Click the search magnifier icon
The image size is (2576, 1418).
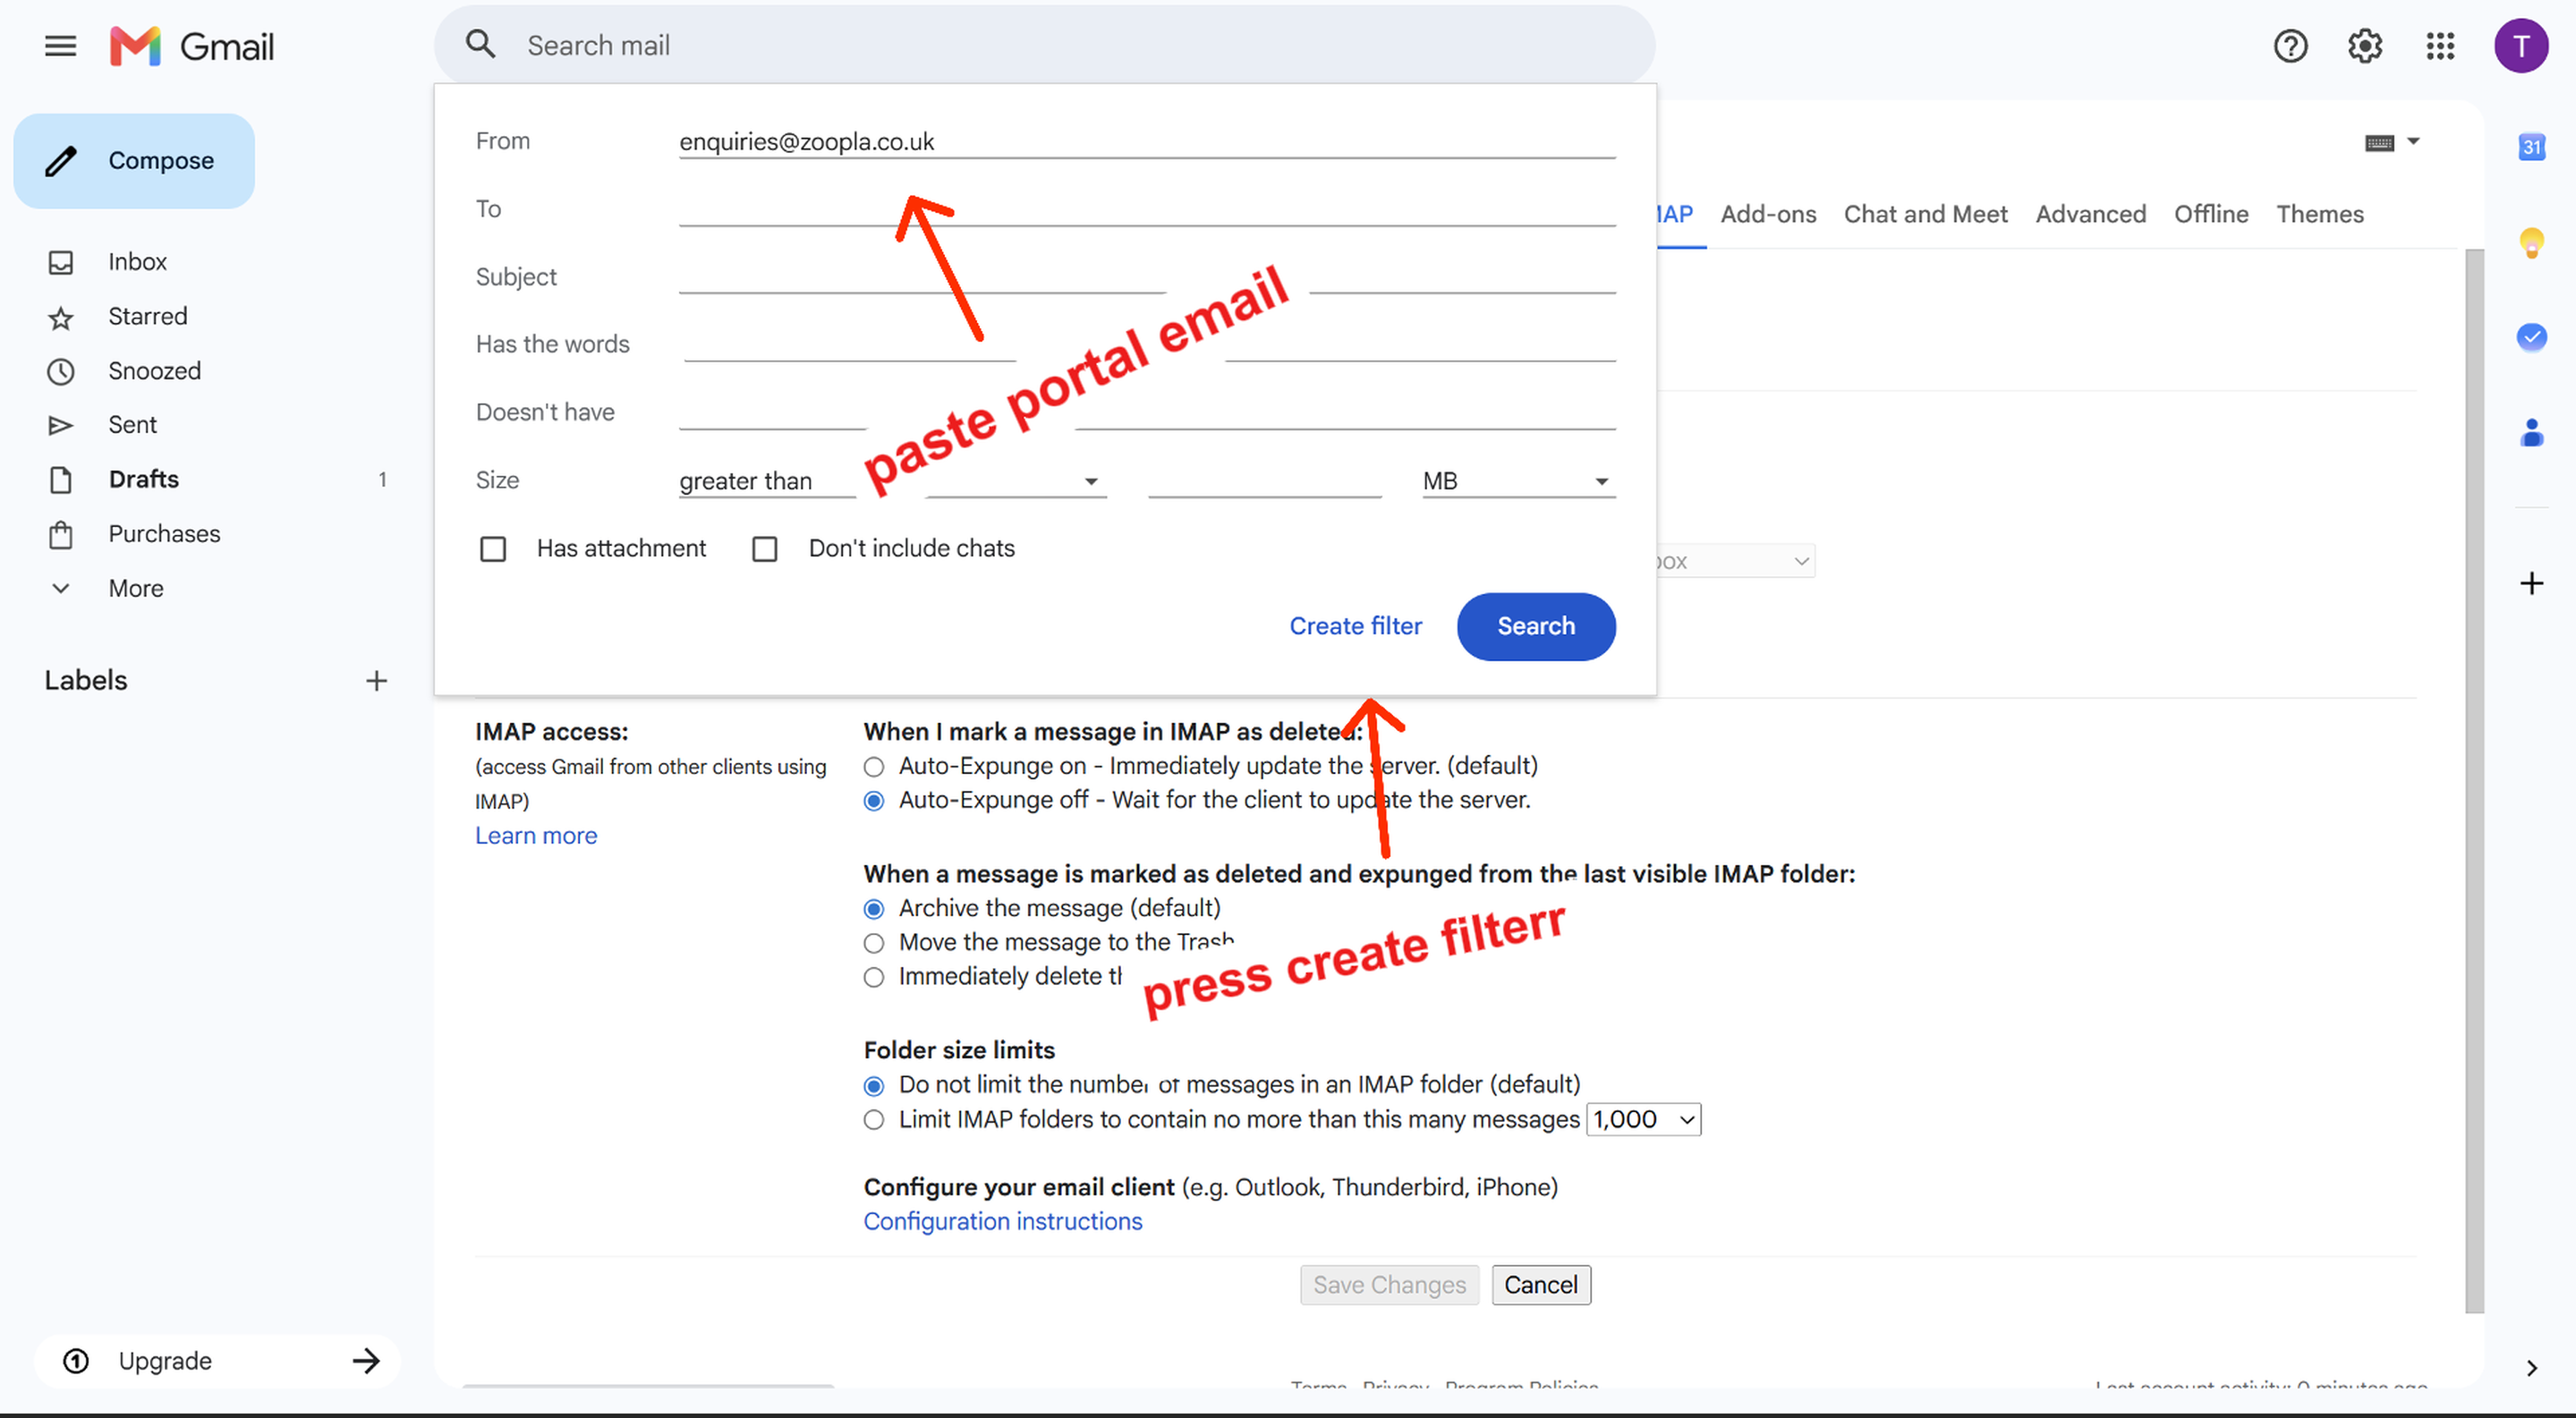[x=481, y=45]
